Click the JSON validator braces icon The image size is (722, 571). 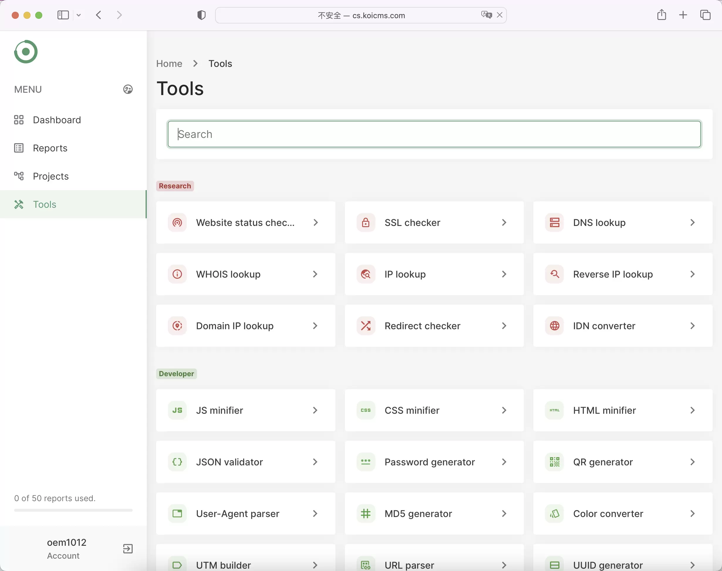[177, 462]
